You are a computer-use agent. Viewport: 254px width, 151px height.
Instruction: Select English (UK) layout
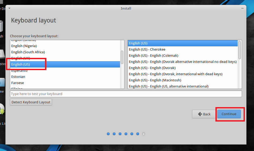(x=65, y=58)
